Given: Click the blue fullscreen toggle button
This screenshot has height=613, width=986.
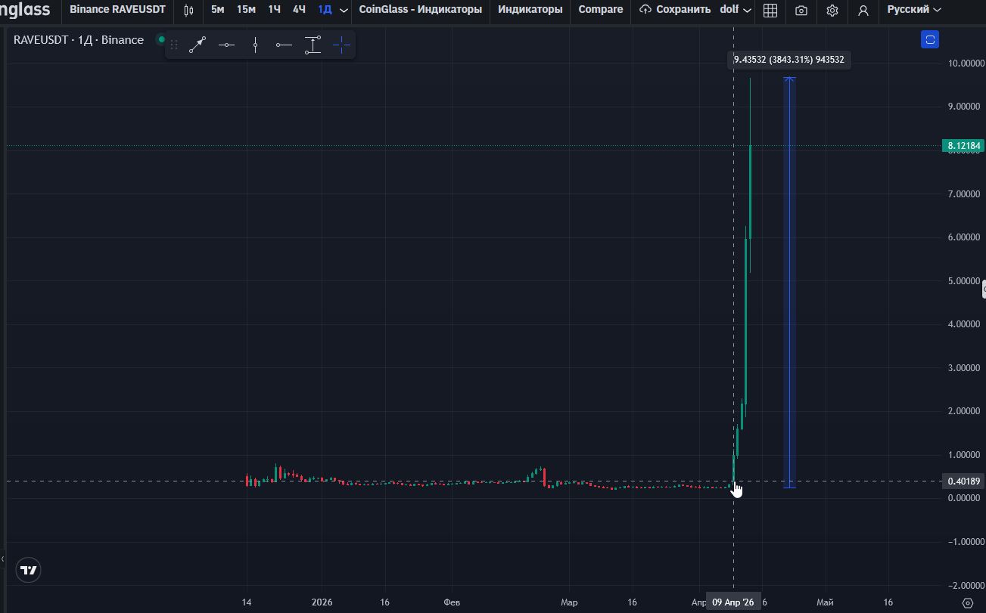Looking at the screenshot, I should (x=930, y=39).
